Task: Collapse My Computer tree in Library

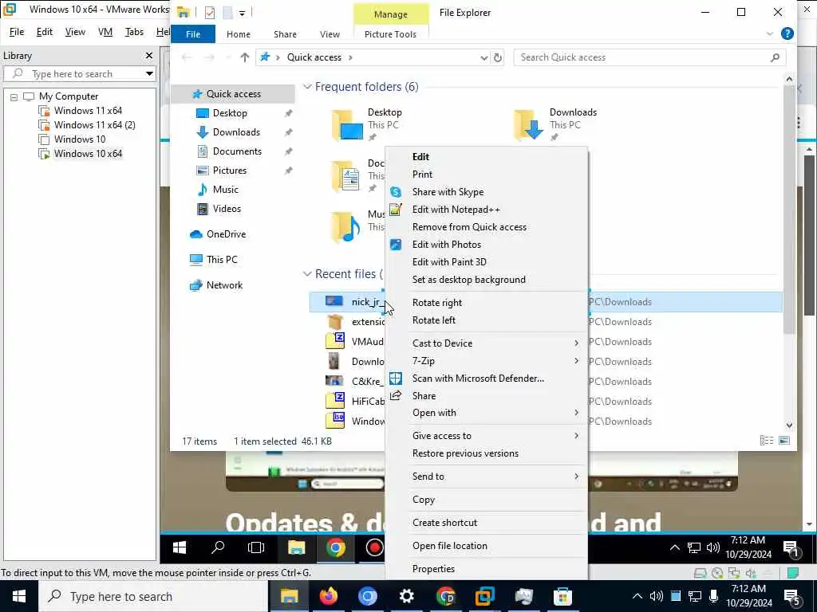Action: coord(14,96)
